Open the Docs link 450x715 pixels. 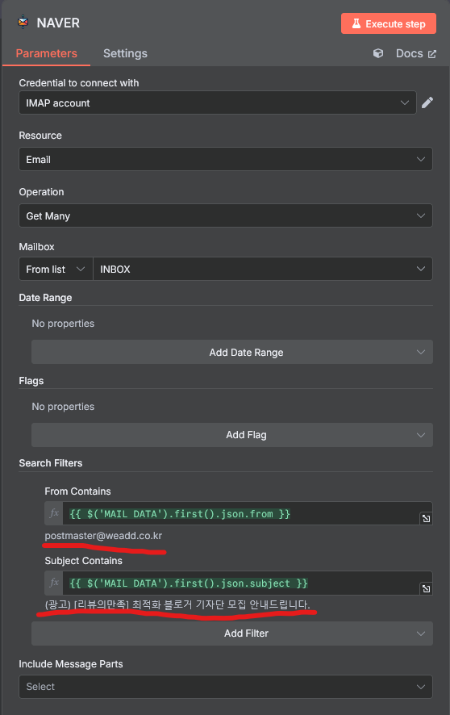[x=416, y=53]
